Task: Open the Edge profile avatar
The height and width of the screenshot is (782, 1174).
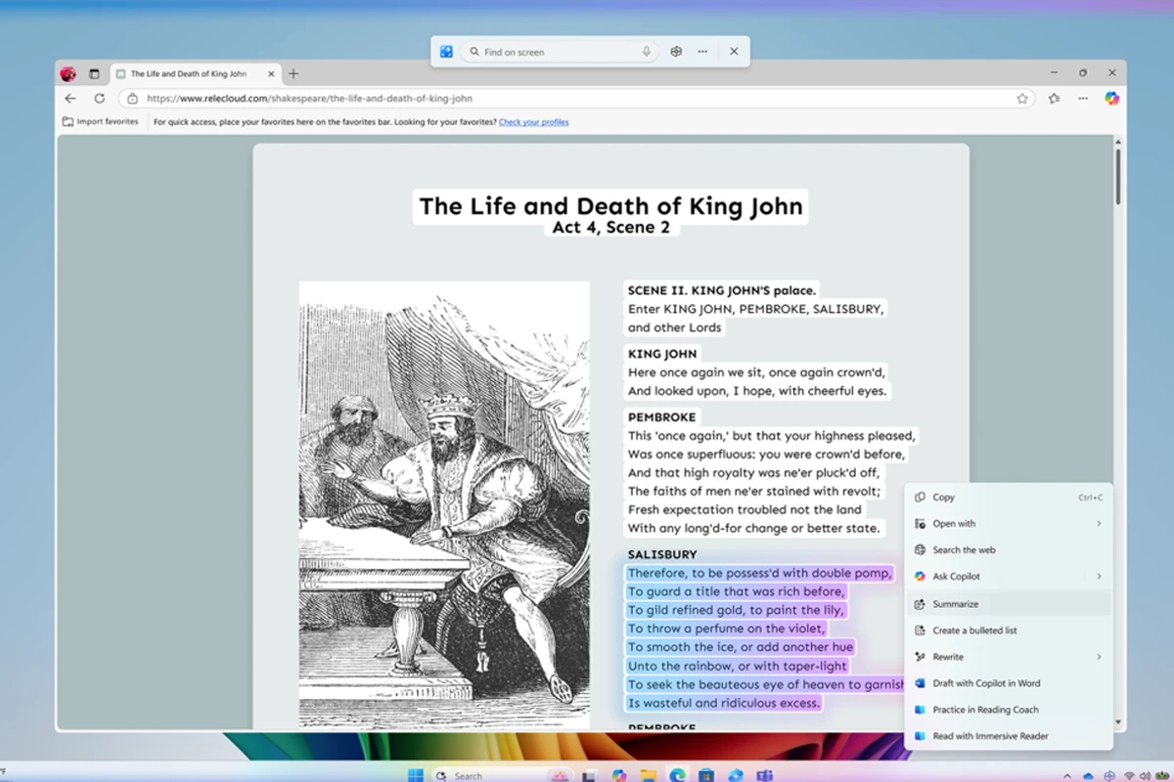Action: click(68, 73)
